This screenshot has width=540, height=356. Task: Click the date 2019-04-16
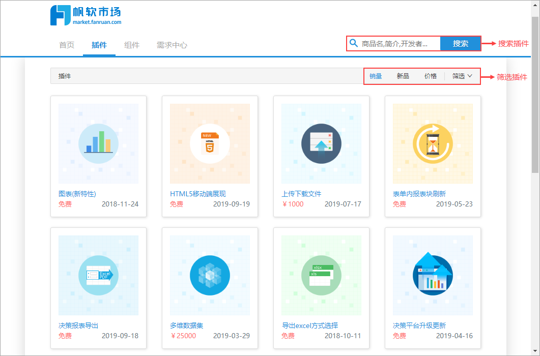[454, 336]
